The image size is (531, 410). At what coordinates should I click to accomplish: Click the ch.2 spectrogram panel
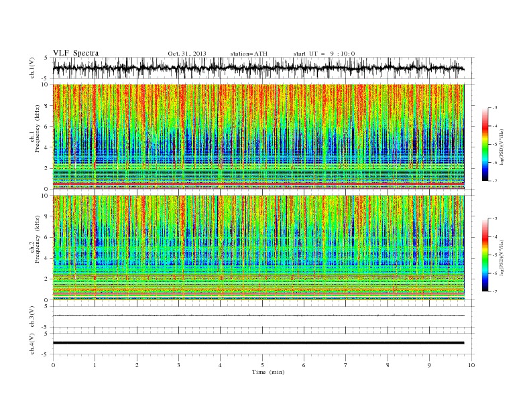point(258,247)
